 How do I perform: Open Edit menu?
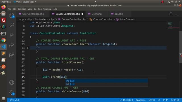(x=15, y=9)
